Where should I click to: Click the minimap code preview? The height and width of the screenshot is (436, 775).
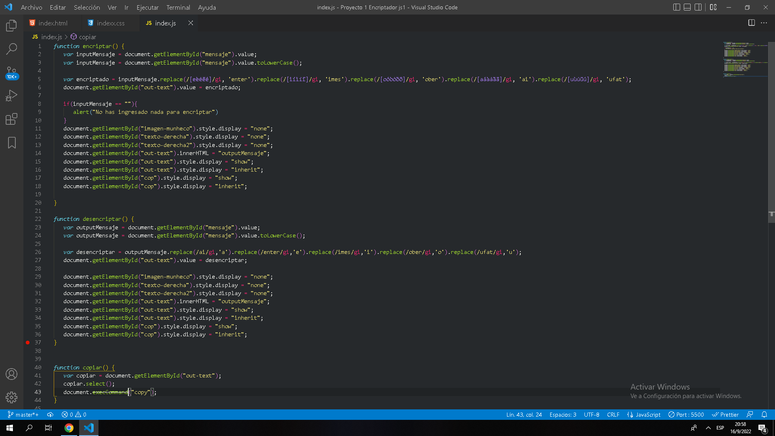pos(745,59)
